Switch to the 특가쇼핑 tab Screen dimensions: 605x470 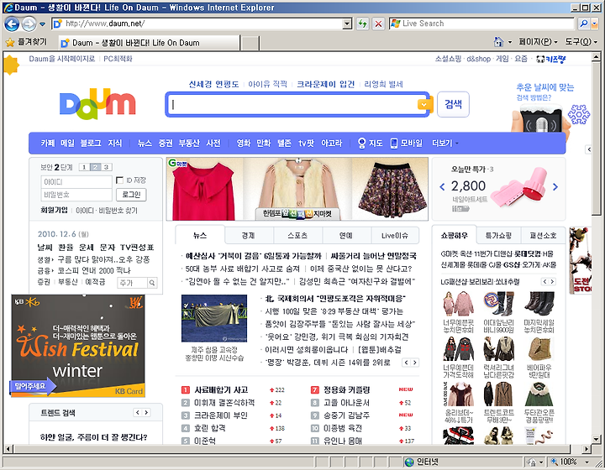[498, 235]
